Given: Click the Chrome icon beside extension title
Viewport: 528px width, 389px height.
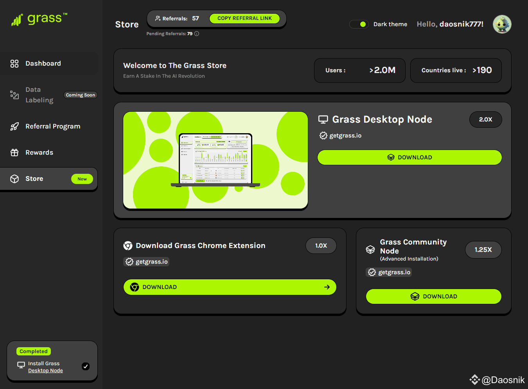Looking at the screenshot, I should coord(128,246).
